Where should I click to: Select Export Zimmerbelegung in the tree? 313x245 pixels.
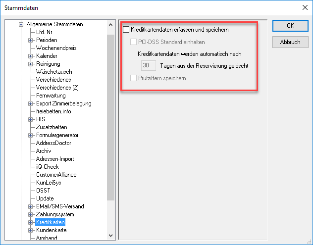tap(64, 103)
